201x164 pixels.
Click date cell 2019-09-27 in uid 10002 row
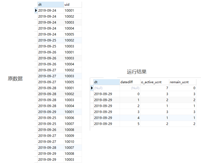[51, 70]
